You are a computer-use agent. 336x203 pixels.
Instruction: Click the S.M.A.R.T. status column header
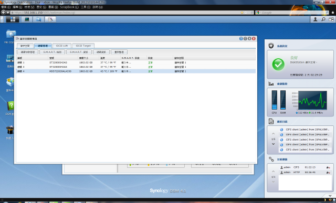click(133, 58)
